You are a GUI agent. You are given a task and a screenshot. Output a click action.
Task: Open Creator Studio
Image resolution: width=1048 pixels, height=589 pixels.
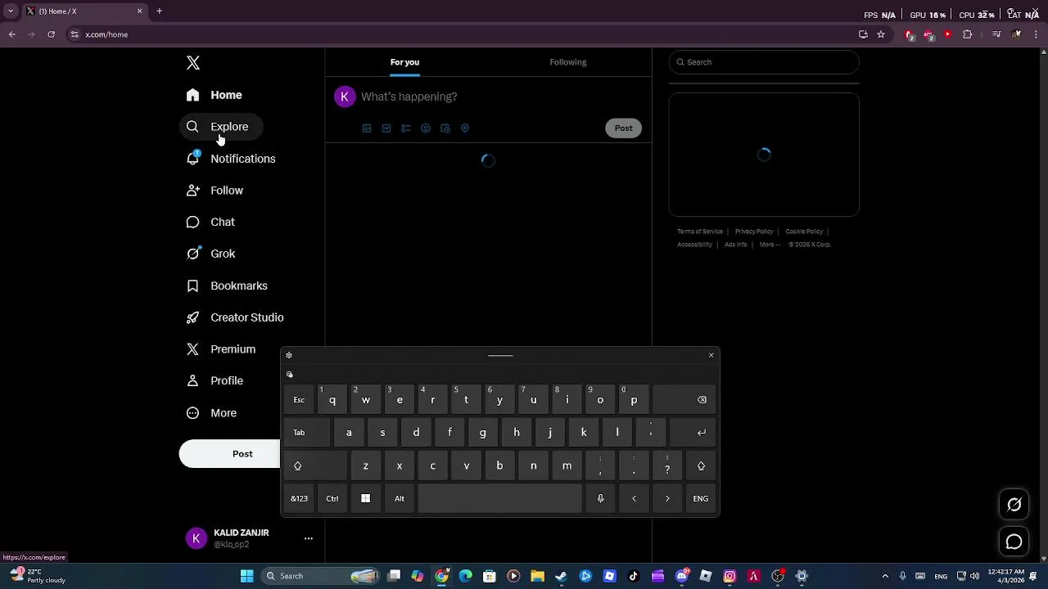(x=235, y=317)
